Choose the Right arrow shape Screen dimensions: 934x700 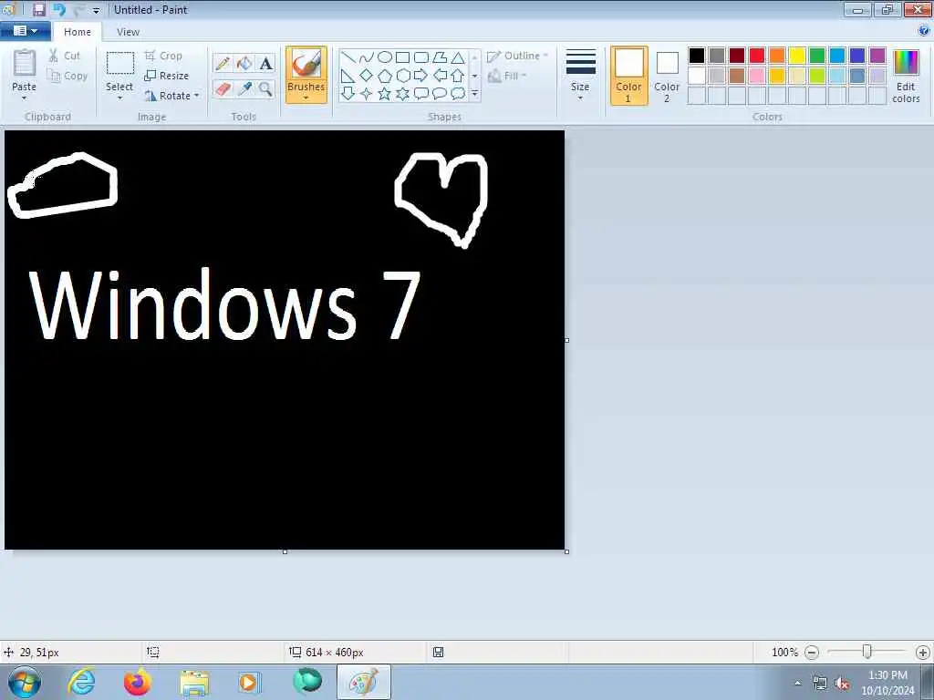coord(421,76)
